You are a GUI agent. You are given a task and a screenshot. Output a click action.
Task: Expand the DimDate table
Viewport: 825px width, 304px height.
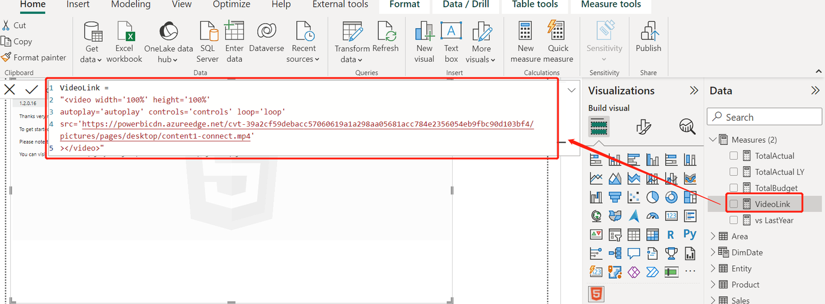coord(713,252)
